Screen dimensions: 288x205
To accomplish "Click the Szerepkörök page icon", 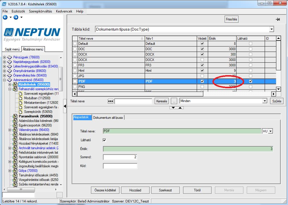I will pyautogui.click(x=20, y=112).
